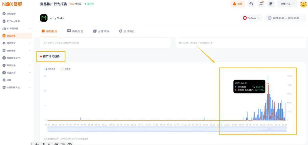Open the YouTube platform dropdown
Image resolution: width=308 pixels, height=145 pixels.
252,18
